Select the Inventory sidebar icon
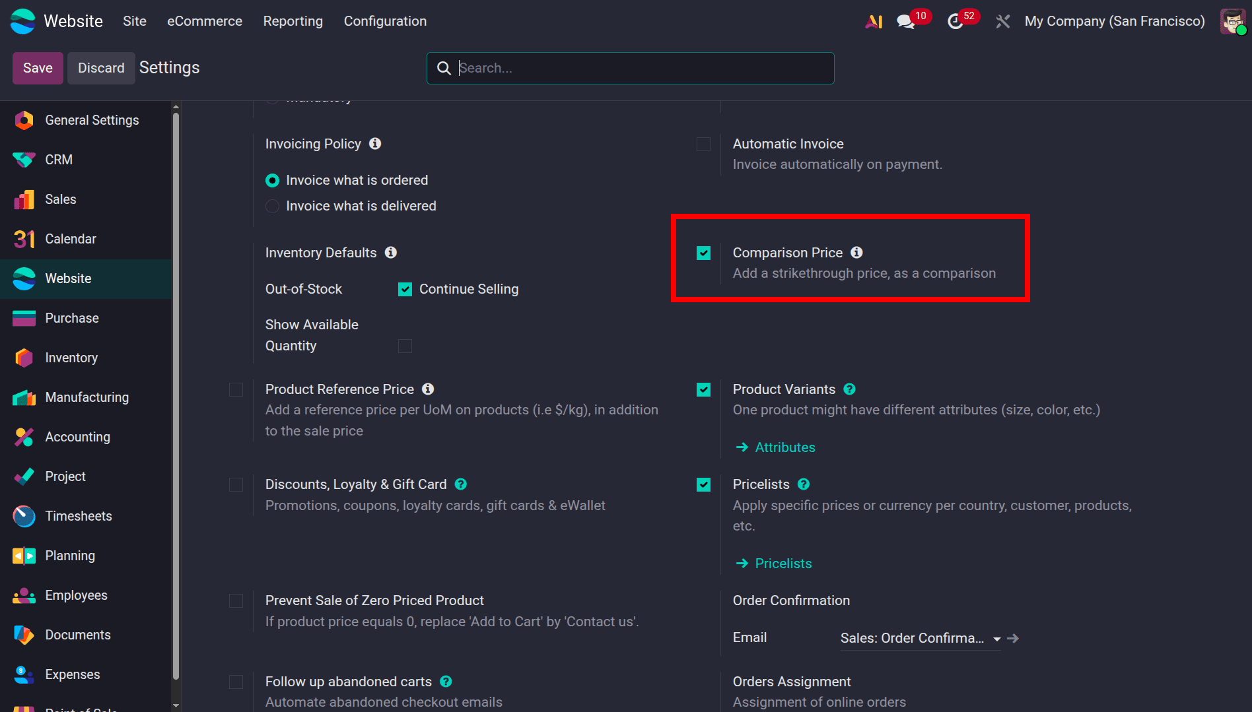1252x712 pixels. click(x=24, y=358)
